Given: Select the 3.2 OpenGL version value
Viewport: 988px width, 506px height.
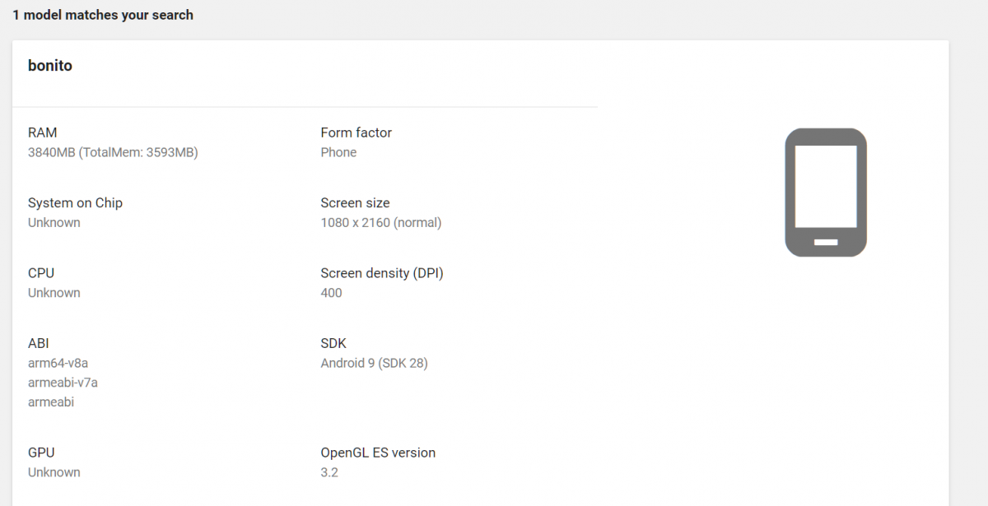Looking at the screenshot, I should (329, 472).
